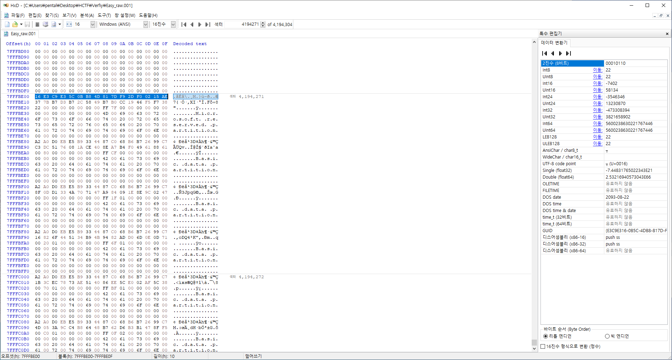Viewport: 672px width, 360px height.
Task: Click the Open RAM memory chip icon
Action: 37,24
